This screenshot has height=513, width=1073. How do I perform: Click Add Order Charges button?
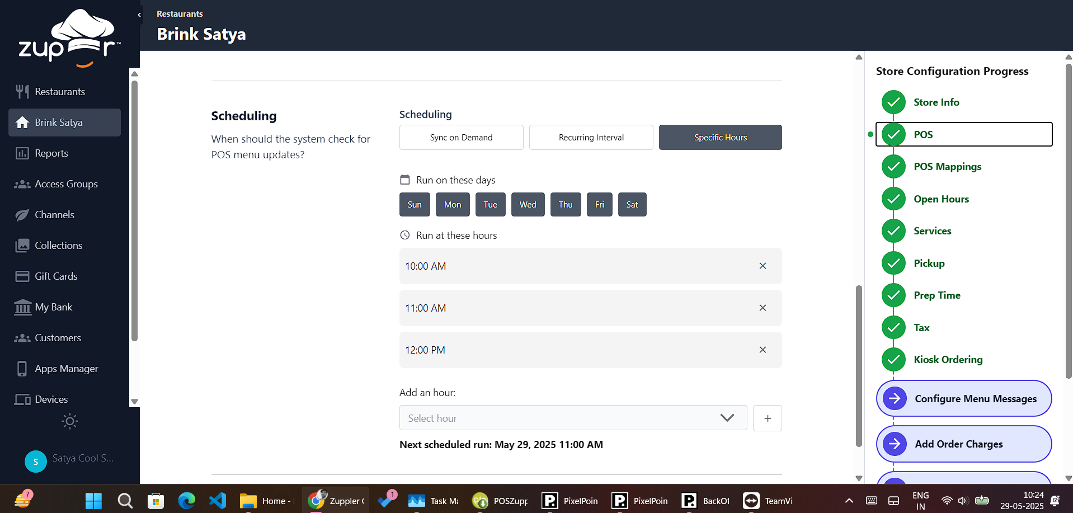pos(964,444)
